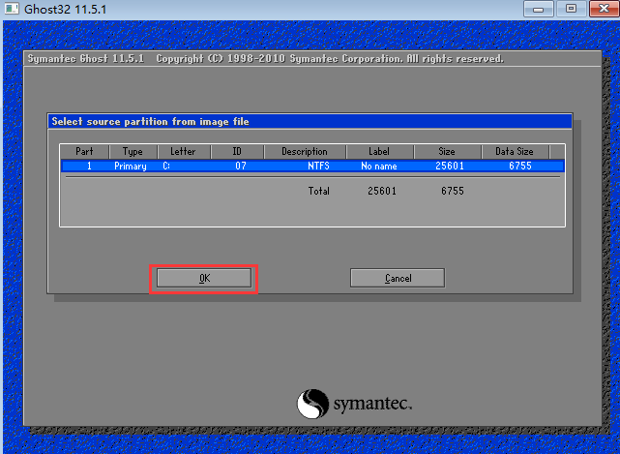This screenshot has width=620, height=454.
Task: Select the Primary NTFS partition row
Action: [310, 166]
